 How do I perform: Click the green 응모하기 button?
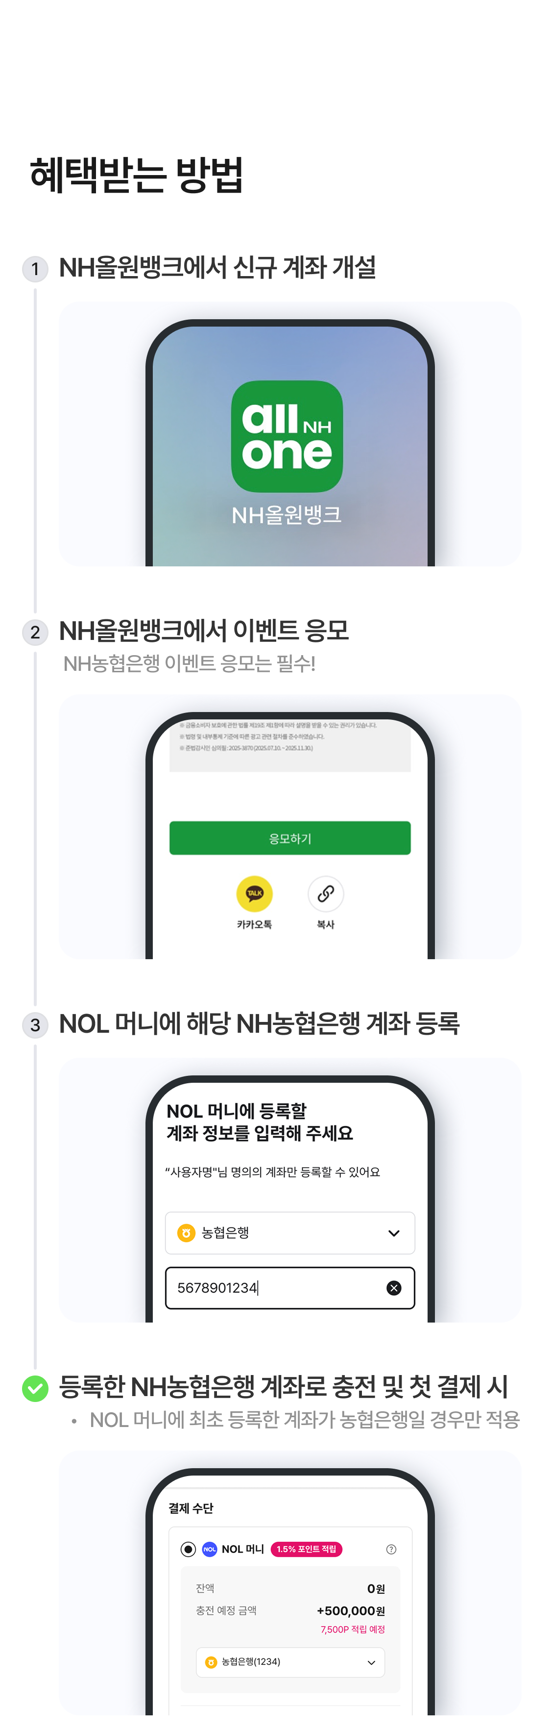290,838
